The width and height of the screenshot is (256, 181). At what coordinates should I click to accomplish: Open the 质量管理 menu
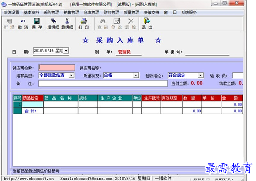point(131,12)
